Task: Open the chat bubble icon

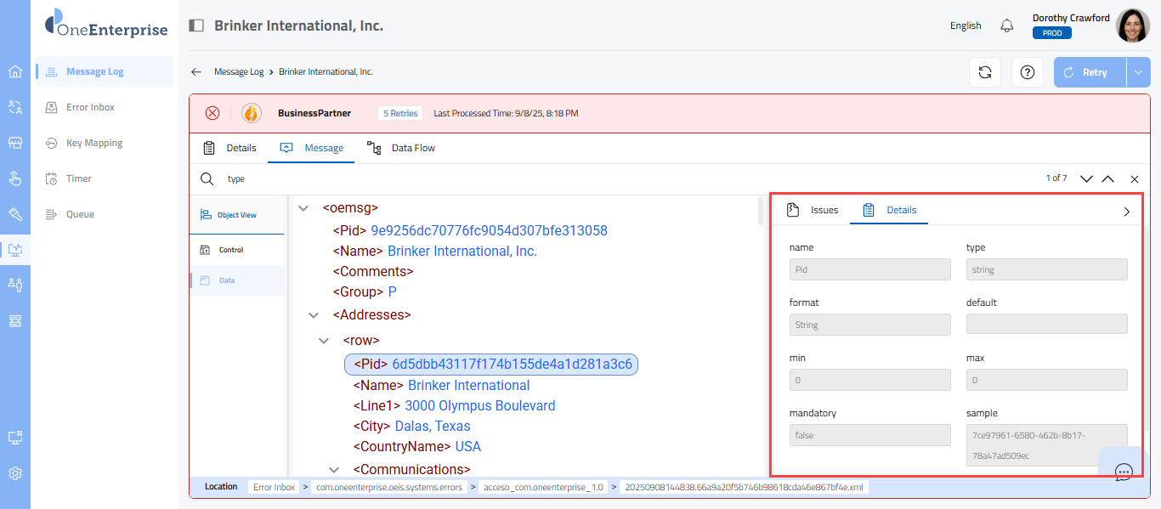Action: point(1123,472)
